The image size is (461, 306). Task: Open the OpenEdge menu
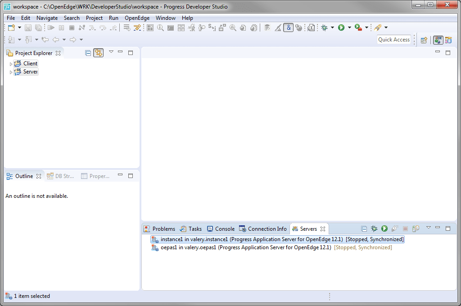pos(137,18)
